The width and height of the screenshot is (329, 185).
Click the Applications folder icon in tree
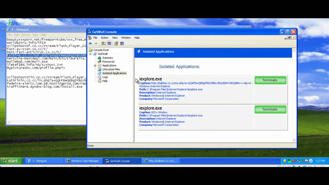point(99,65)
